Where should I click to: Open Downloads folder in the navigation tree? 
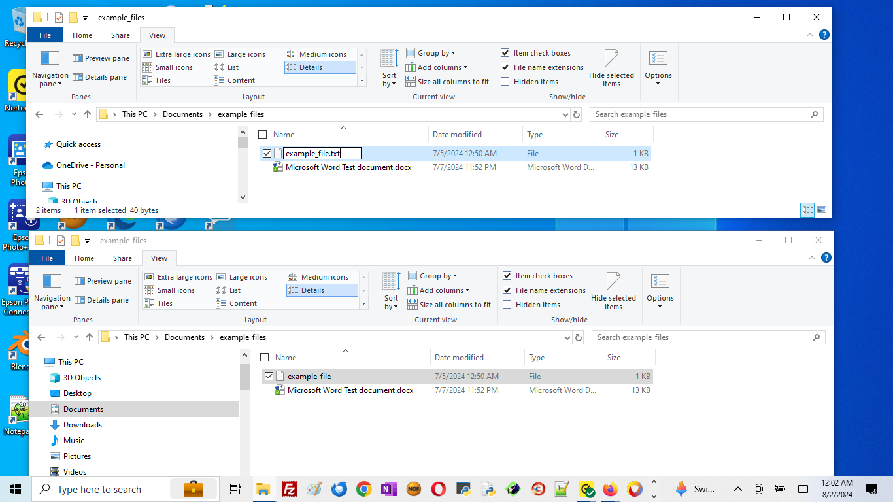[x=82, y=425]
